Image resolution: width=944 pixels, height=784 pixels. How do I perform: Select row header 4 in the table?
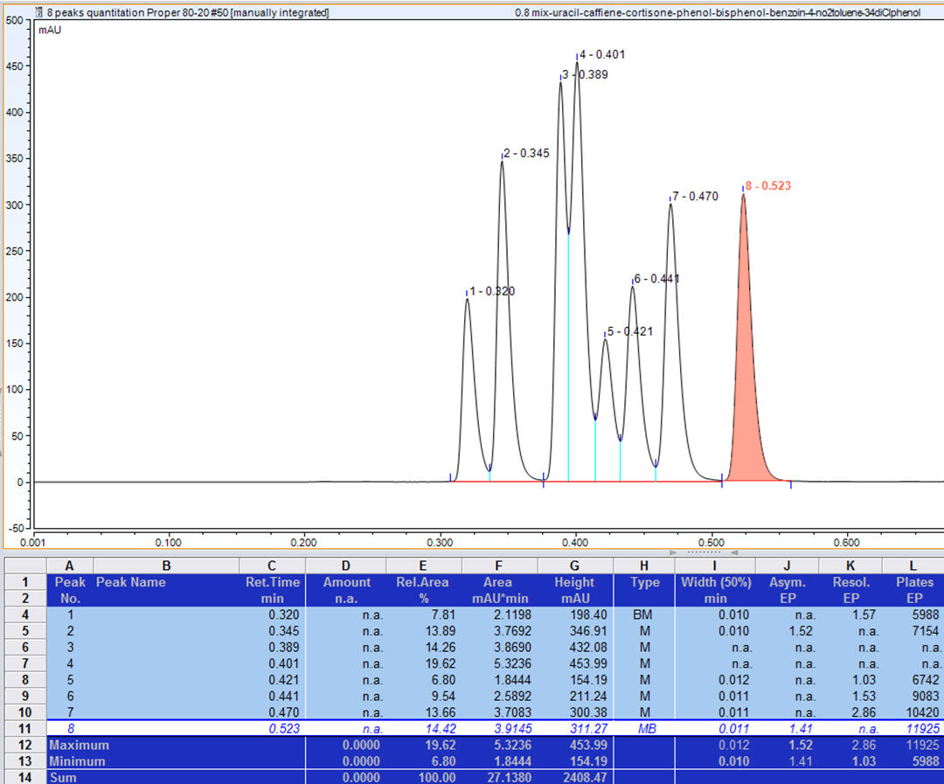coord(24,614)
